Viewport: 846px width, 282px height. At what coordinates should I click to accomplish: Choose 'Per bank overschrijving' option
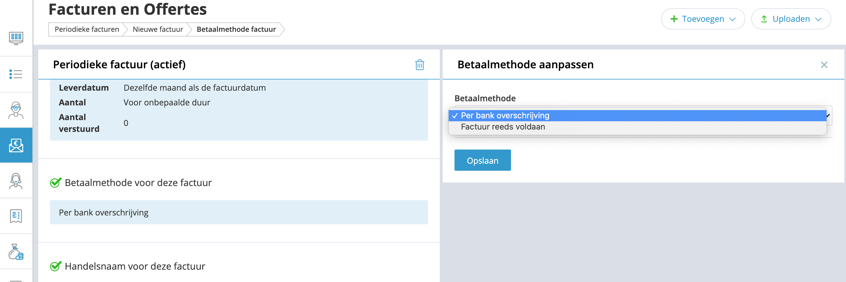505,116
